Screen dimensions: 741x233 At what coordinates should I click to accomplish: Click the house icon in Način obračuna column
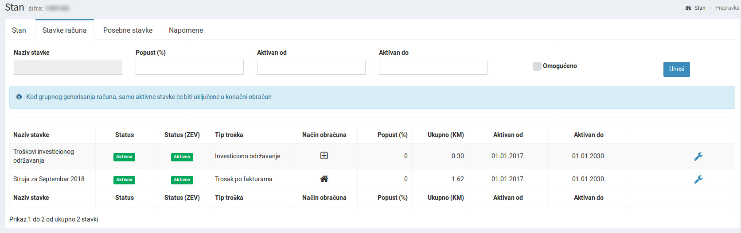324,179
